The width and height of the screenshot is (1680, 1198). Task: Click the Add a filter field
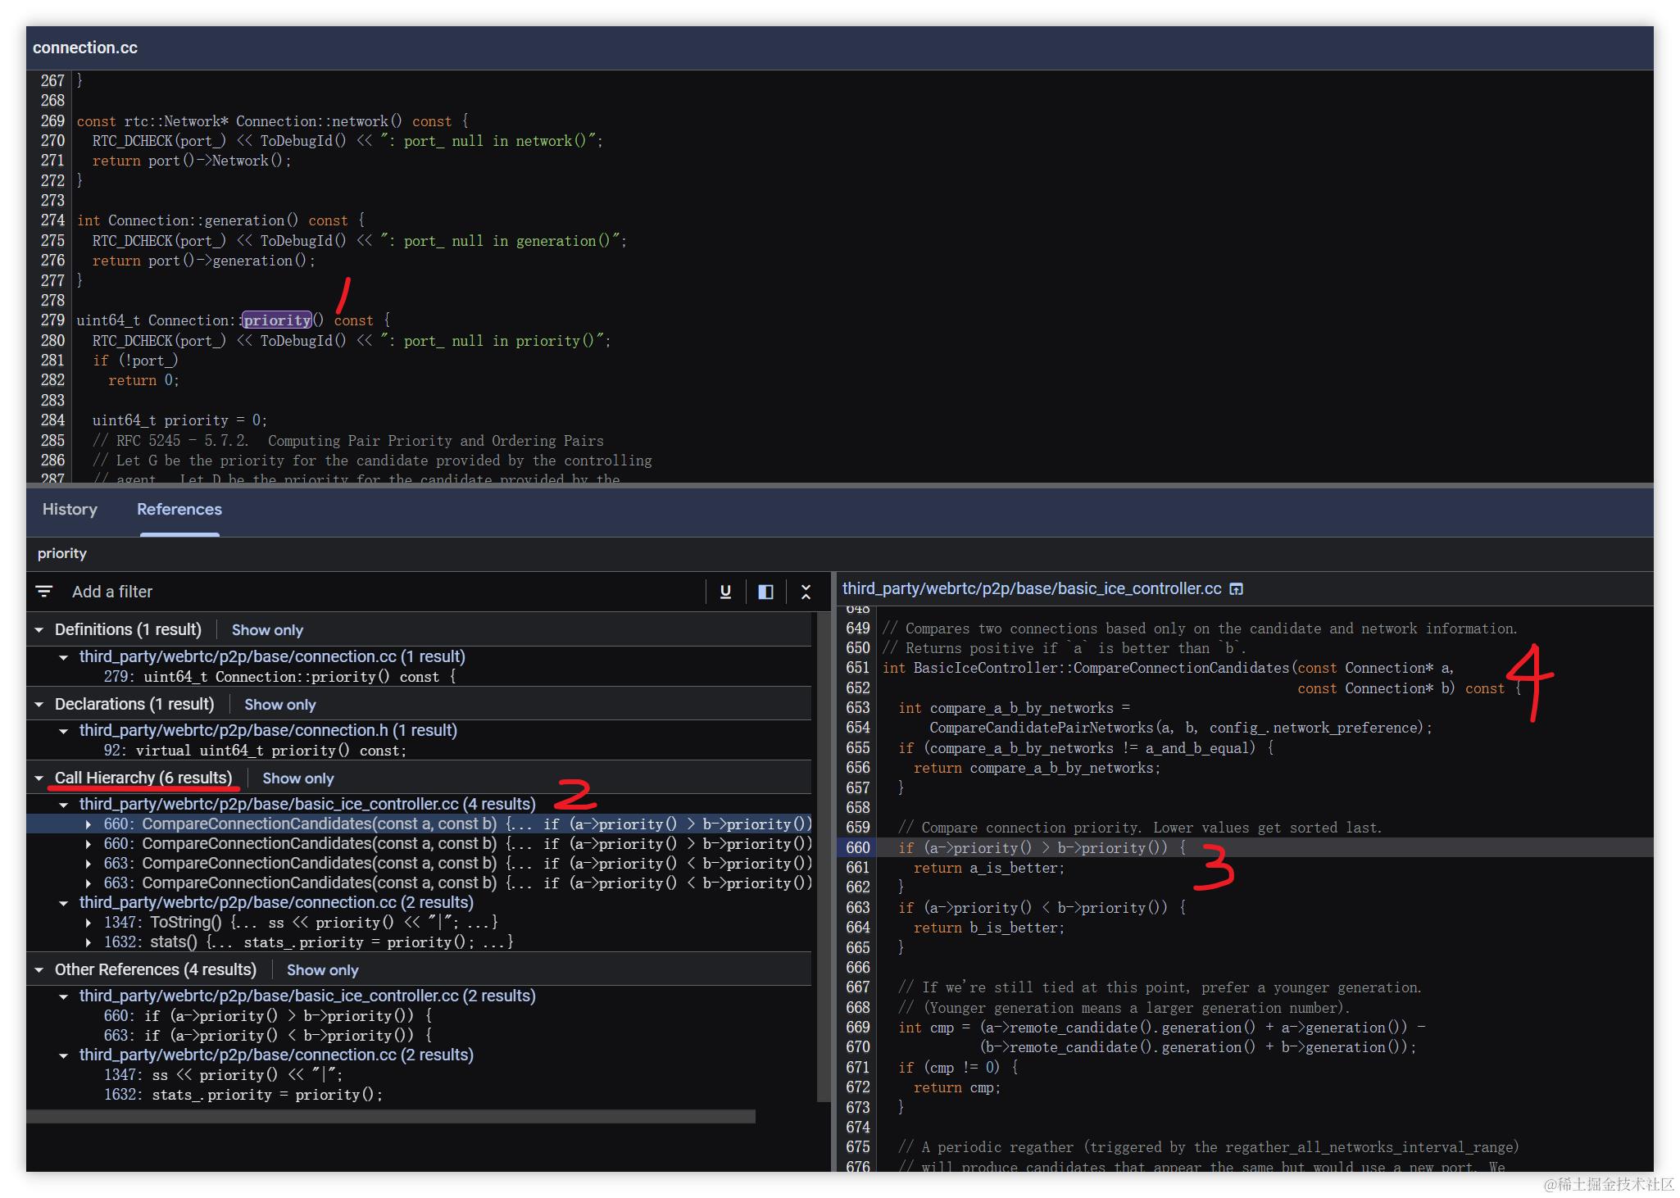point(112,592)
